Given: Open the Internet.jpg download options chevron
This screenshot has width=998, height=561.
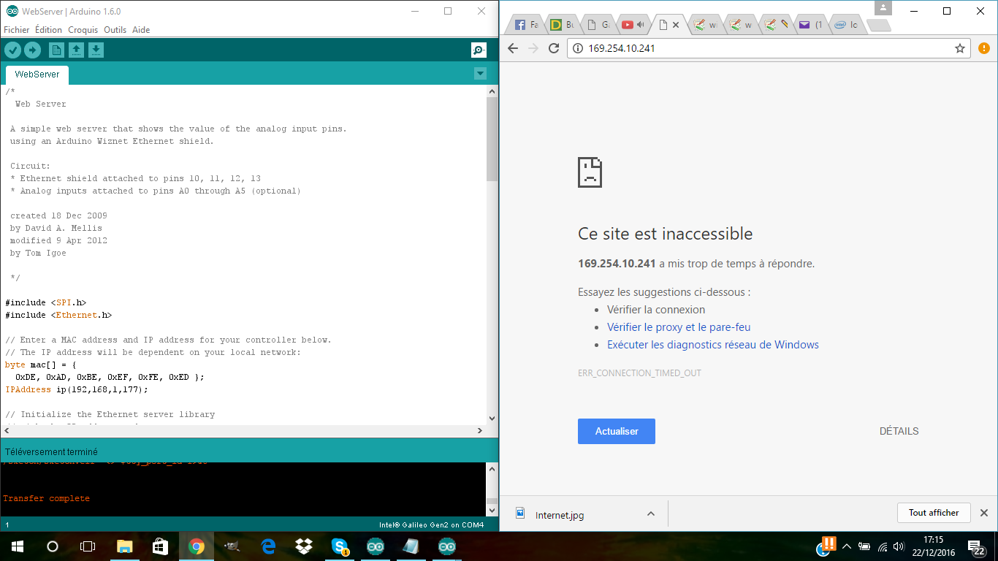Looking at the screenshot, I should point(650,514).
